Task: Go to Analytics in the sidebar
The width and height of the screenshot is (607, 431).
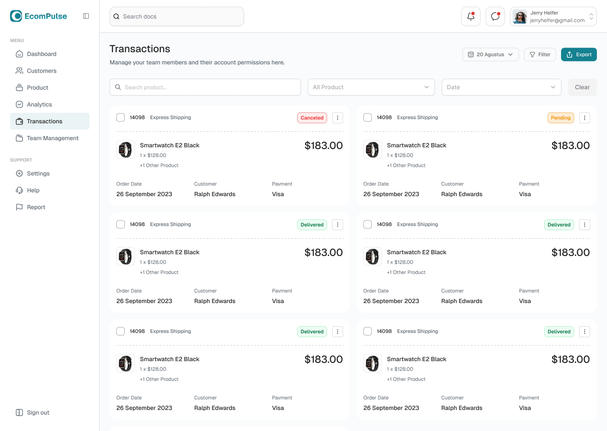Action: (39, 104)
